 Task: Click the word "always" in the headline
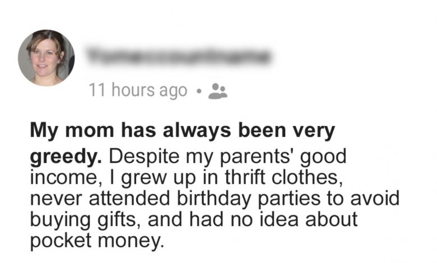click(x=193, y=131)
